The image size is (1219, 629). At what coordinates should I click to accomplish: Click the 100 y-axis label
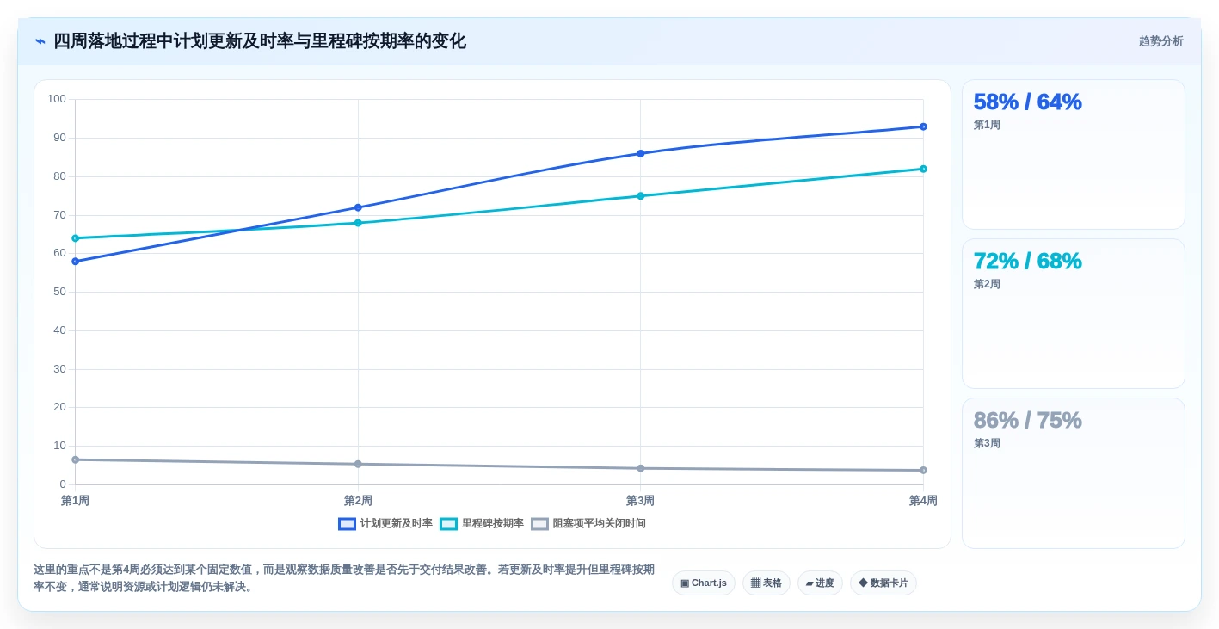[x=57, y=99]
